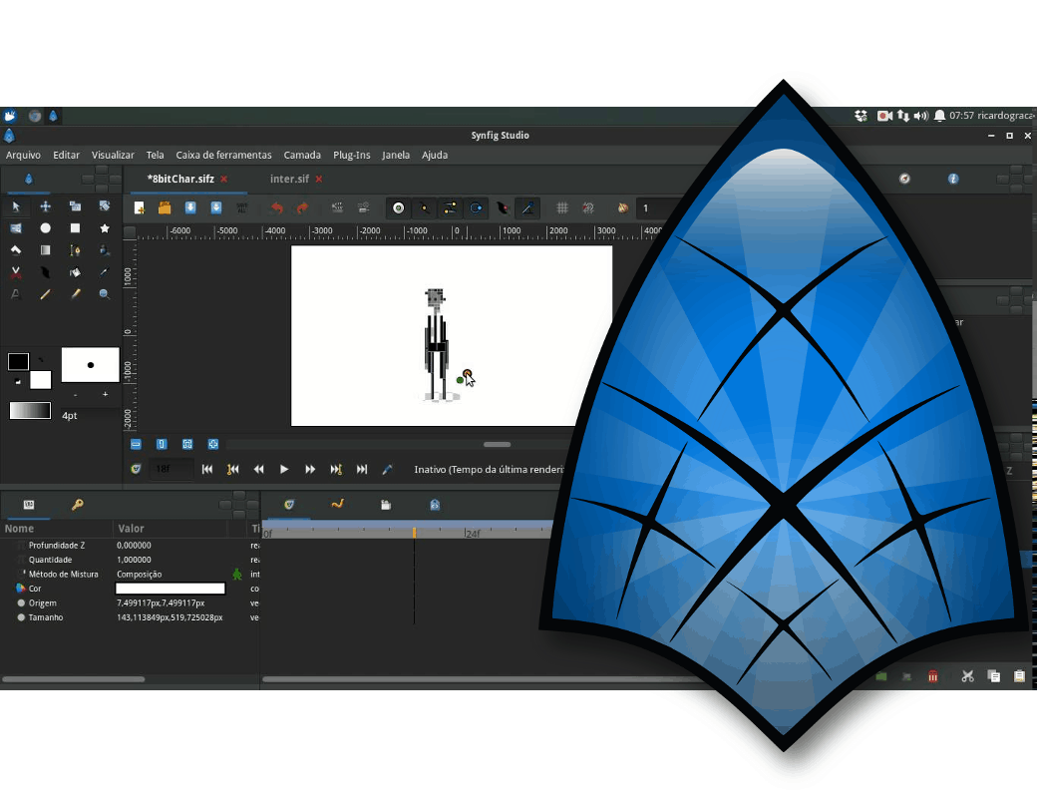Redo the last undone action

tap(302, 207)
